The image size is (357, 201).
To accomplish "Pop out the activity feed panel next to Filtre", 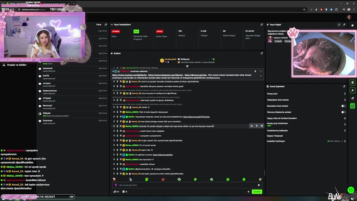I will pos(105,25).
